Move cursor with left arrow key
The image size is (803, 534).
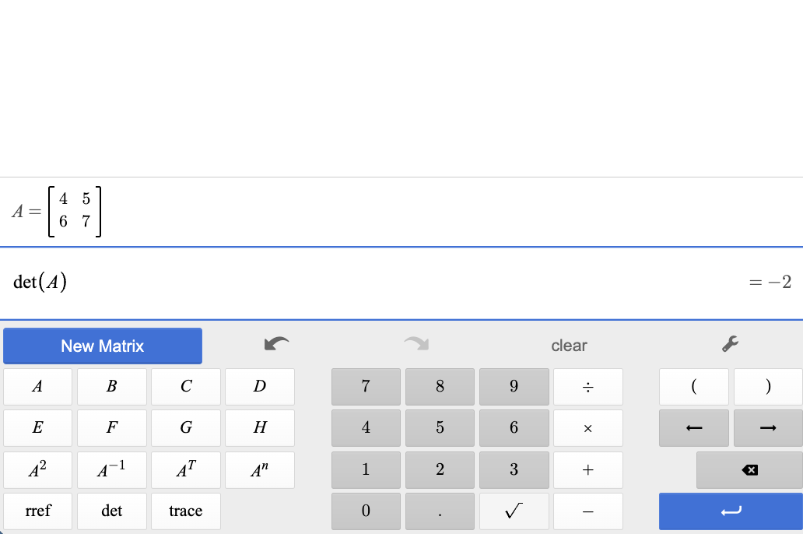(693, 428)
